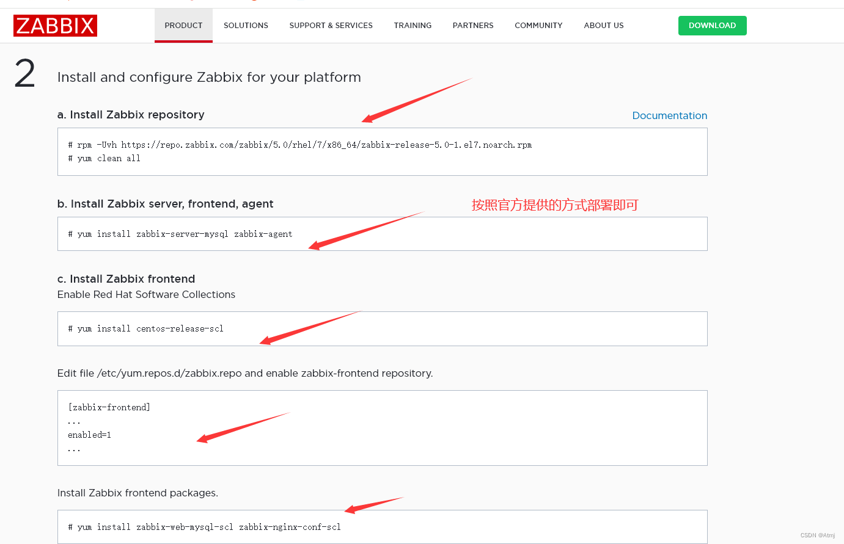Open the PARTNERS page from the navbar
Image resolution: width=844 pixels, height=544 pixels.
coord(473,25)
